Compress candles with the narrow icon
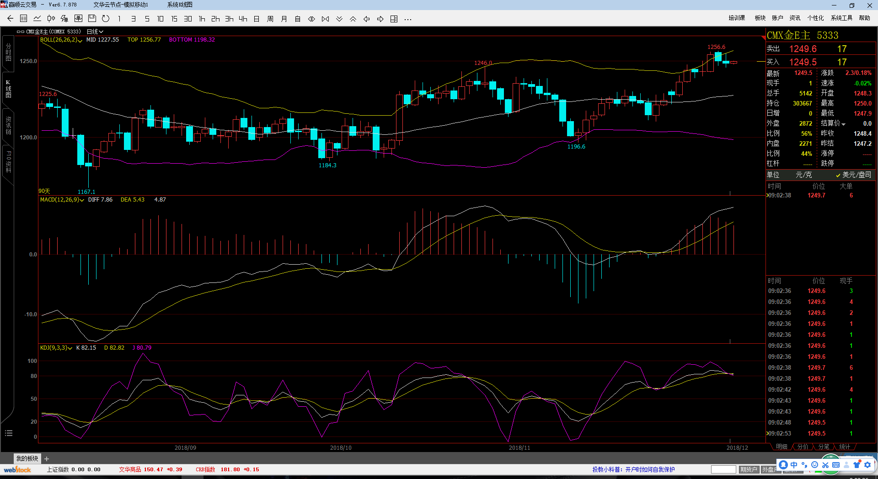This screenshot has width=878, height=479. pyautogui.click(x=325, y=19)
